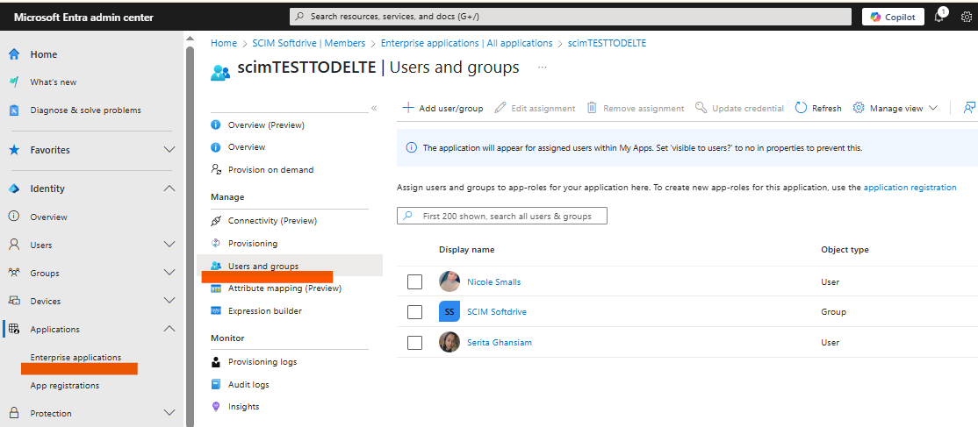Click the Diagnose & solve problems icon
Viewport: 978px width, 427px height.
tap(14, 110)
